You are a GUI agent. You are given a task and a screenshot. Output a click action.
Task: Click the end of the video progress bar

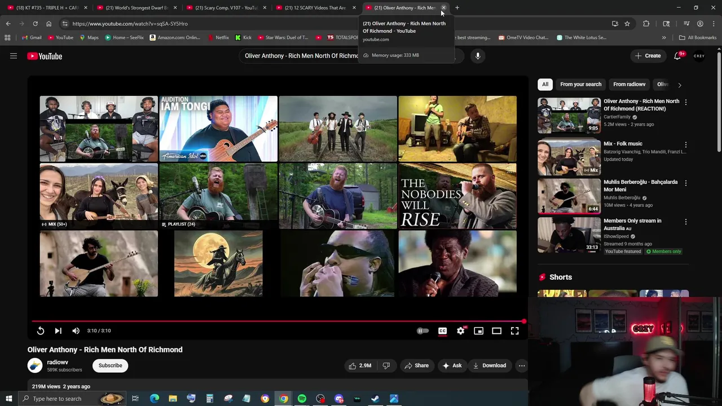[x=523, y=321]
